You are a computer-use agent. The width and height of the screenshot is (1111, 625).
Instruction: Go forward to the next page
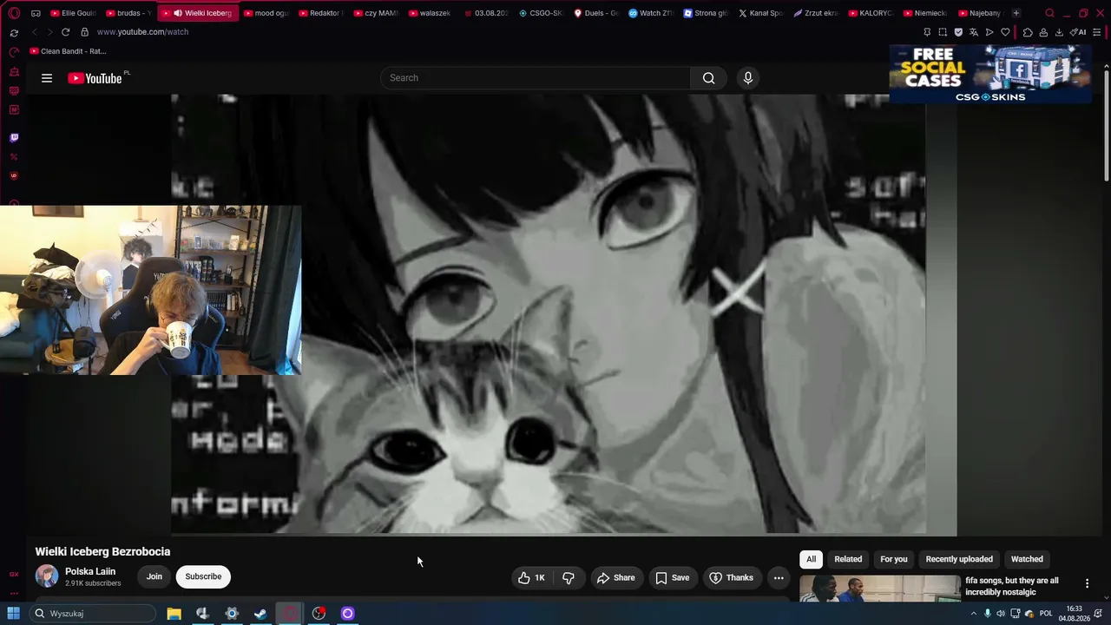coord(49,32)
